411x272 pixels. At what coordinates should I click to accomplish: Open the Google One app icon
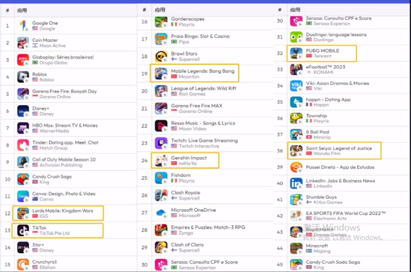click(x=23, y=26)
